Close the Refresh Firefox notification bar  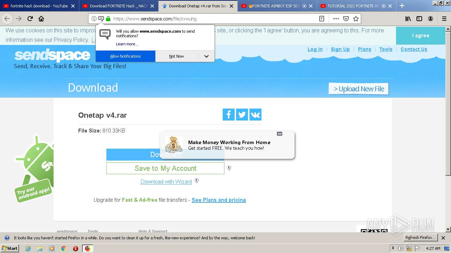coord(443,238)
